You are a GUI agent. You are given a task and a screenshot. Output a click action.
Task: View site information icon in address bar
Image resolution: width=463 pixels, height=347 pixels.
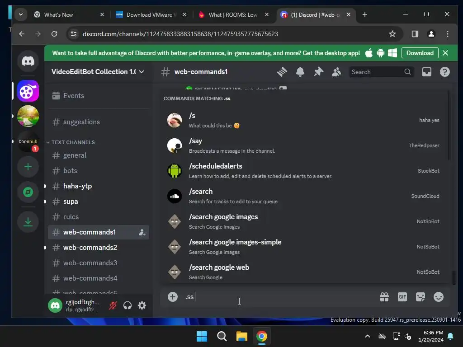coord(74,34)
